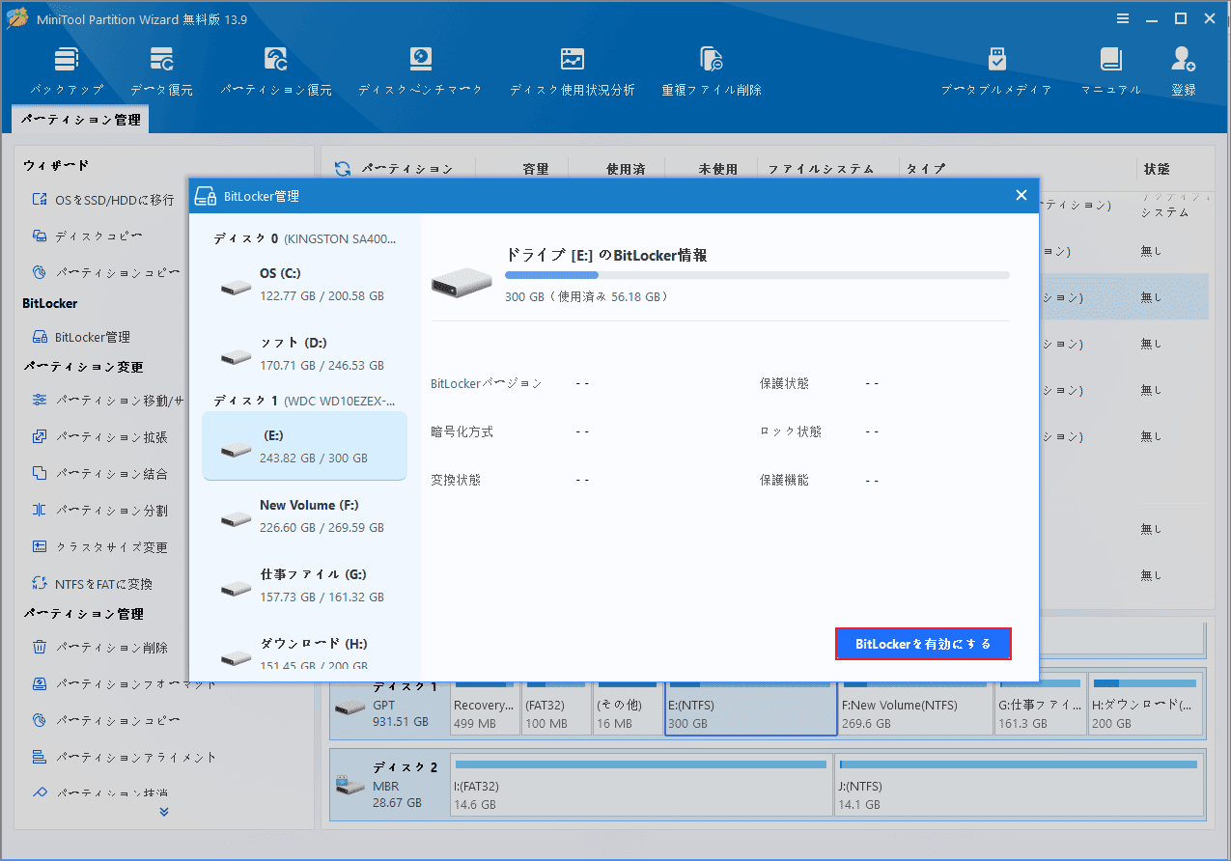Image resolution: width=1231 pixels, height=861 pixels.
Task: Select ダウンロード (H:) in BitLocker list
Action: [305, 653]
